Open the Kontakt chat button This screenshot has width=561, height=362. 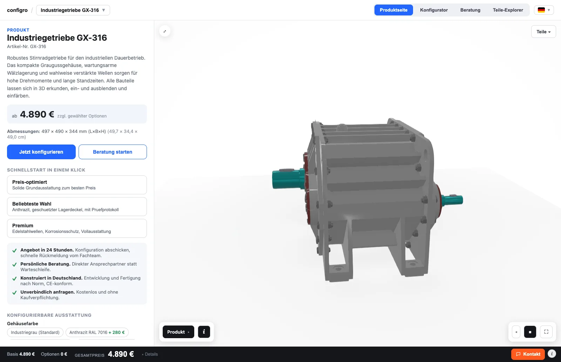[528, 354]
